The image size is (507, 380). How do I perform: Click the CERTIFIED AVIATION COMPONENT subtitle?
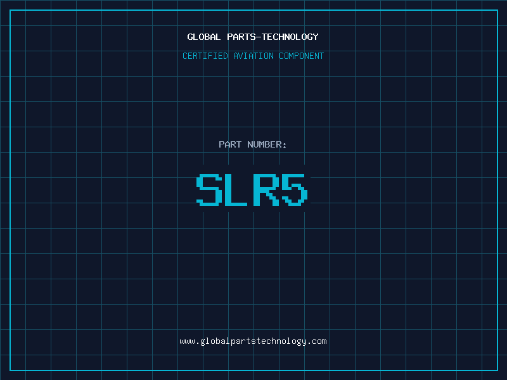pos(253,56)
